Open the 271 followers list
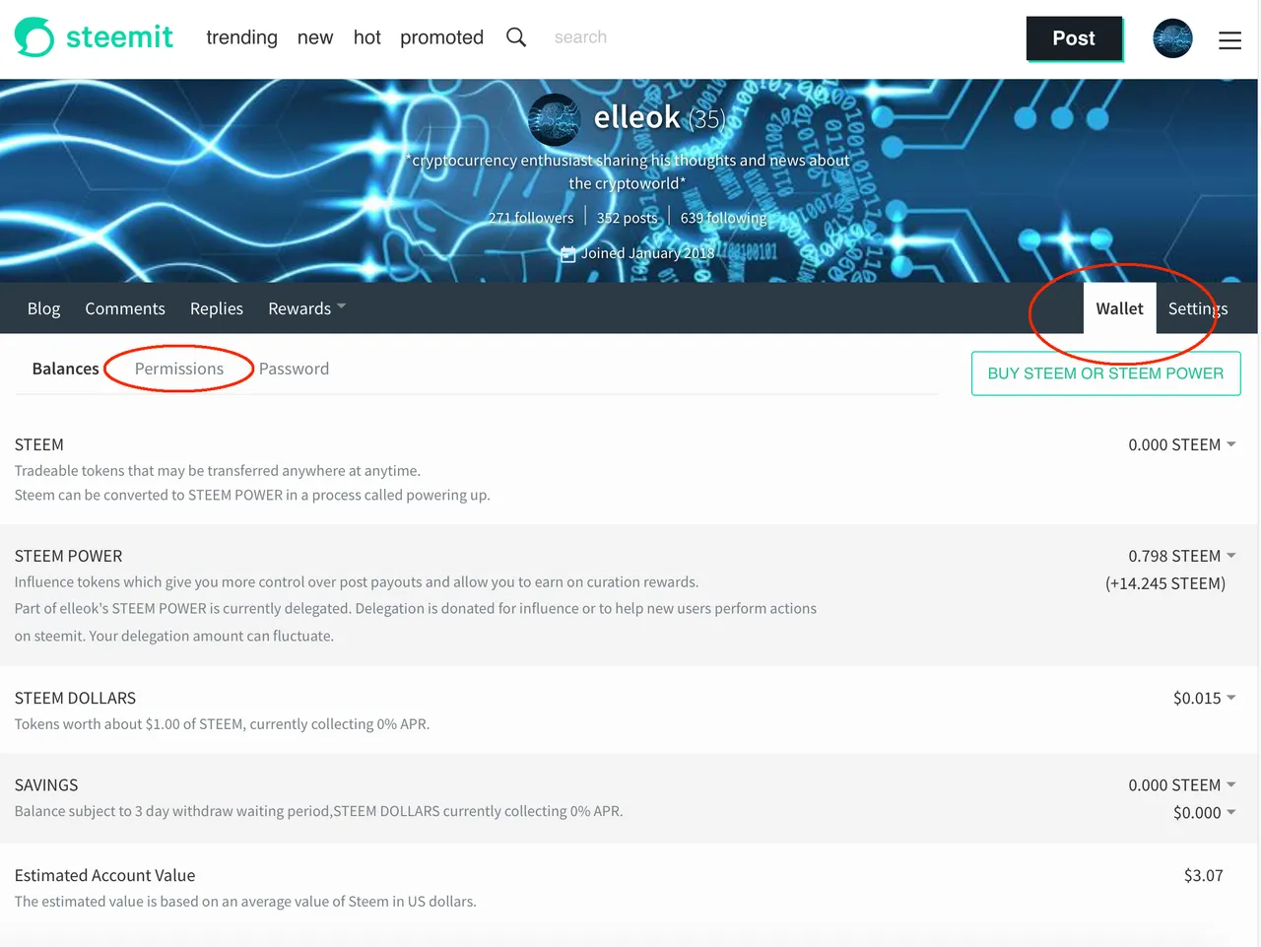Image resolution: width=1261 pixels, height=947 pixels. [x=531, y=218]
